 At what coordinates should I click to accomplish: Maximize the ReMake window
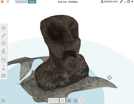point(129,2)
